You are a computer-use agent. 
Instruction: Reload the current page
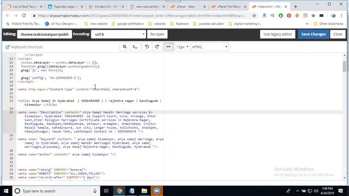(x=24, y=16)
